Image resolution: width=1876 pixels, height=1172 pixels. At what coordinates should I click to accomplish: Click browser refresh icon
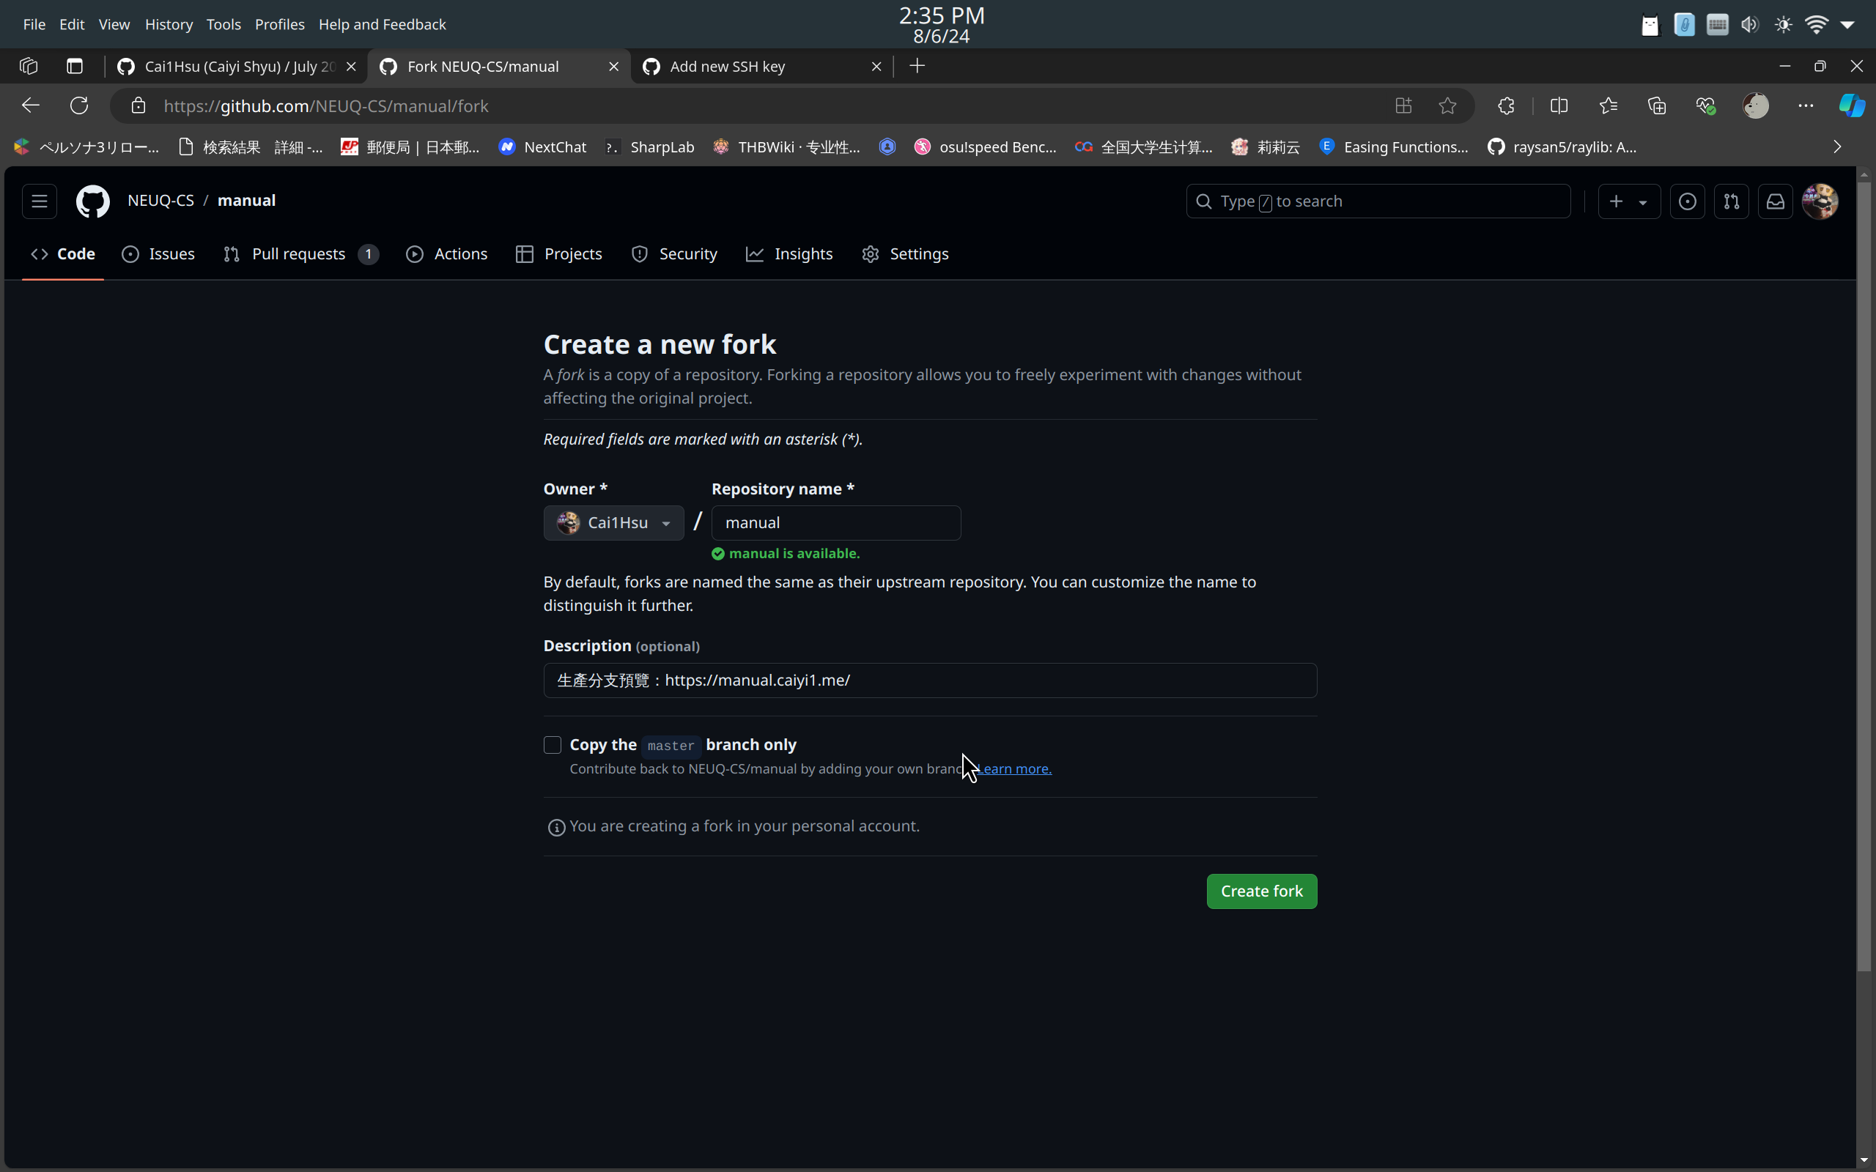tap(79, 105)
